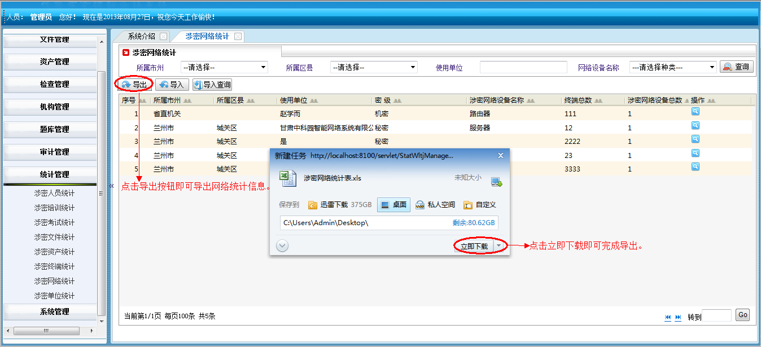Open dropdown arrow beside 立即下载

coord(498,246)
